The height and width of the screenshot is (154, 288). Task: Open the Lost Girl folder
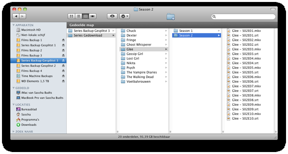pos(144,58)
